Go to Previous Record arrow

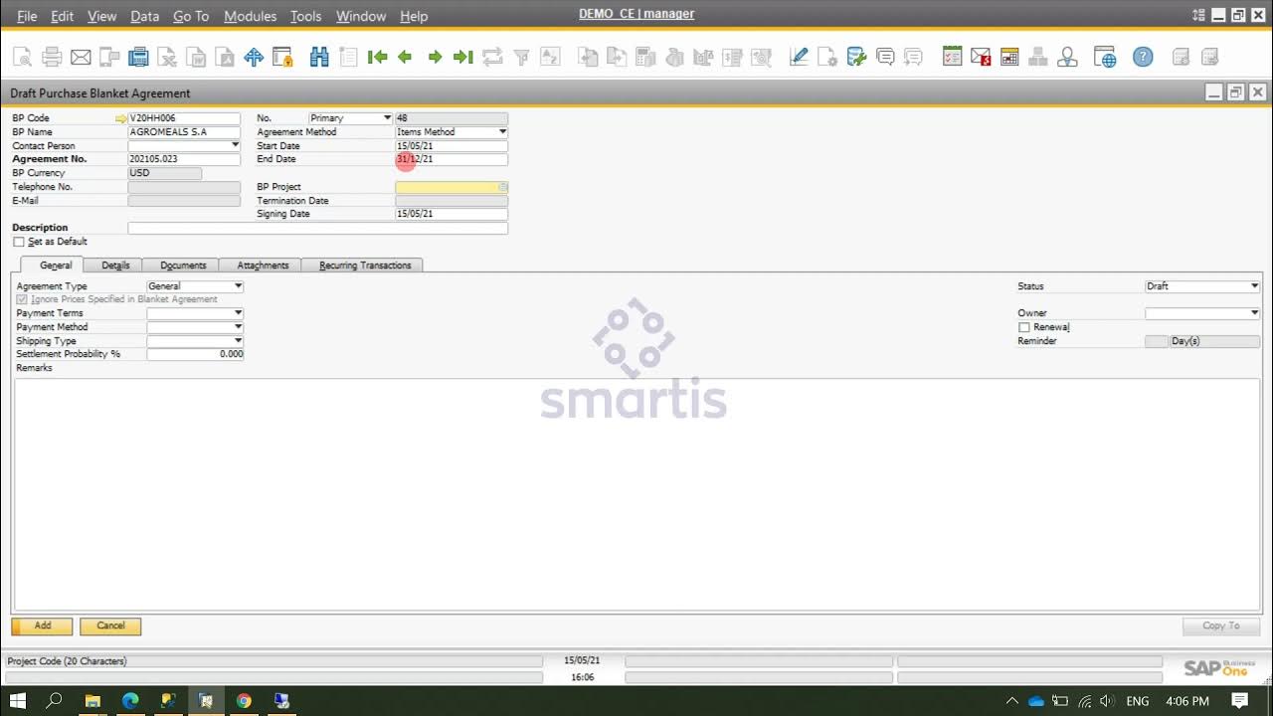[x=405, y=58]
